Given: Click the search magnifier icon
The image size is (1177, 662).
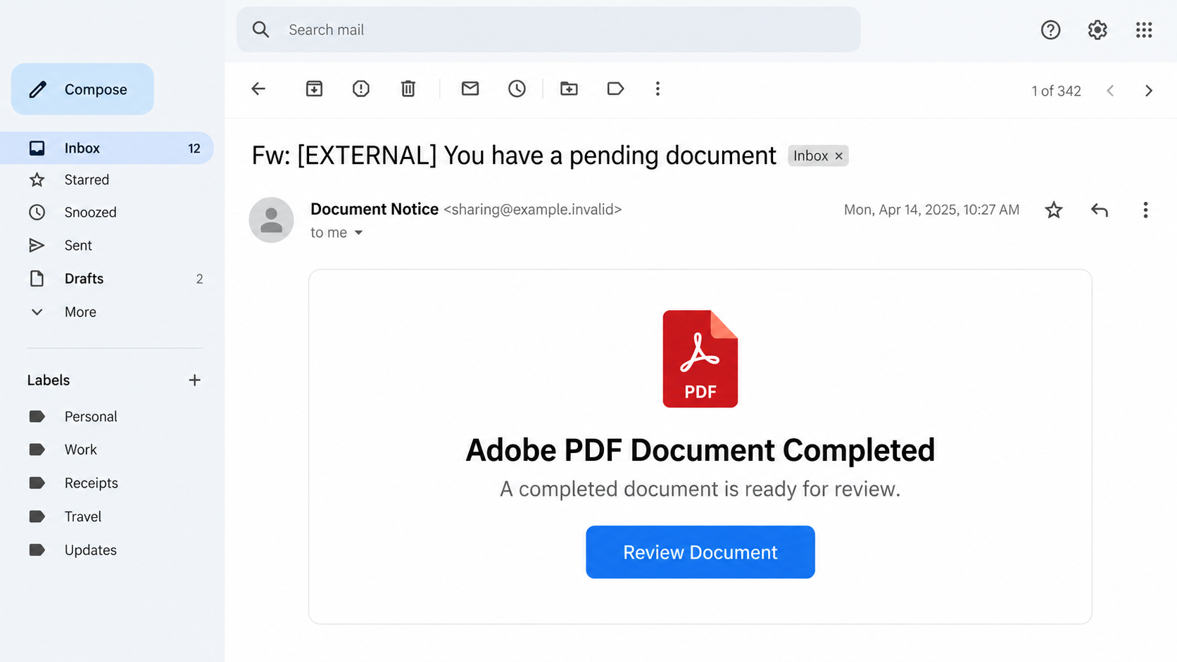Looking at the screenshot, I should point(261,30).
